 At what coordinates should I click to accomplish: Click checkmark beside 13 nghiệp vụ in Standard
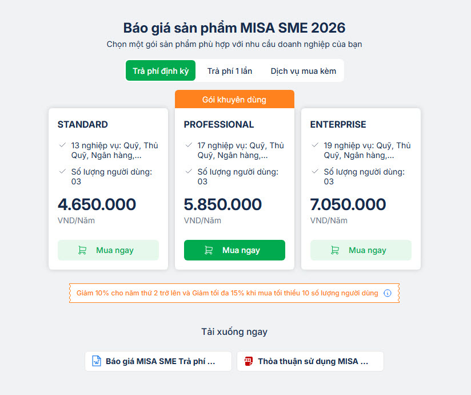(x=62, y=145)
